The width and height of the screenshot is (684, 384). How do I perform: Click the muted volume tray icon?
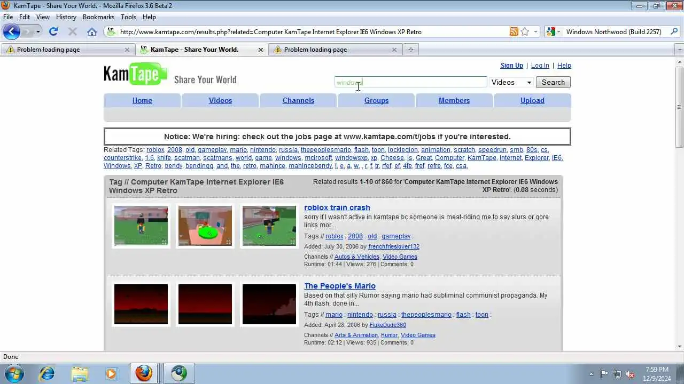point(630,374)
